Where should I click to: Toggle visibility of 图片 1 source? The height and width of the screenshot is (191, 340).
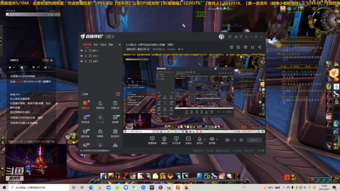pos(82,51)
